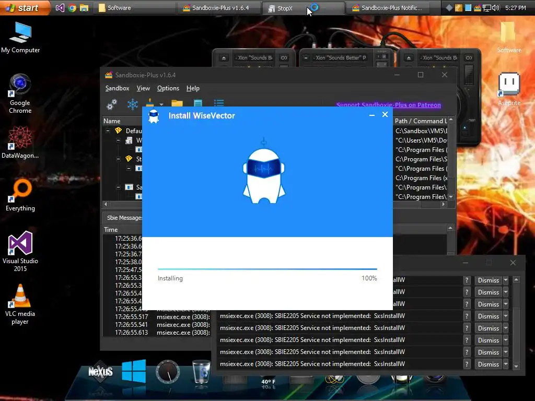
Task: Click the Windows logo icon in the dock
Action: (134, 371)
